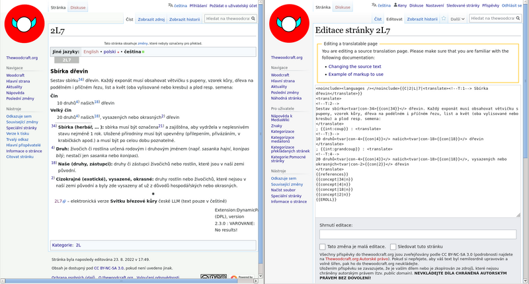Click 'Znaky' in right sidebar

coord(276,125)
